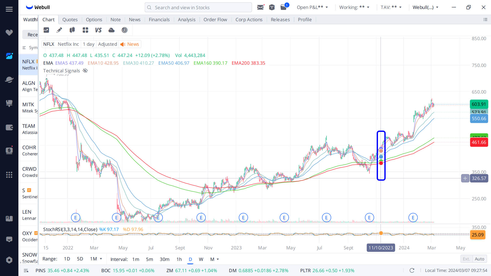491x276 pixels.
Task: Open the cloud save icon
Action: [111, 30]
